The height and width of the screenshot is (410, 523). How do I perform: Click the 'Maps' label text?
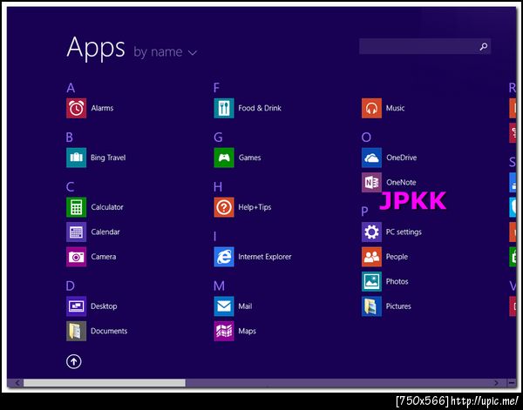point(248,332)
